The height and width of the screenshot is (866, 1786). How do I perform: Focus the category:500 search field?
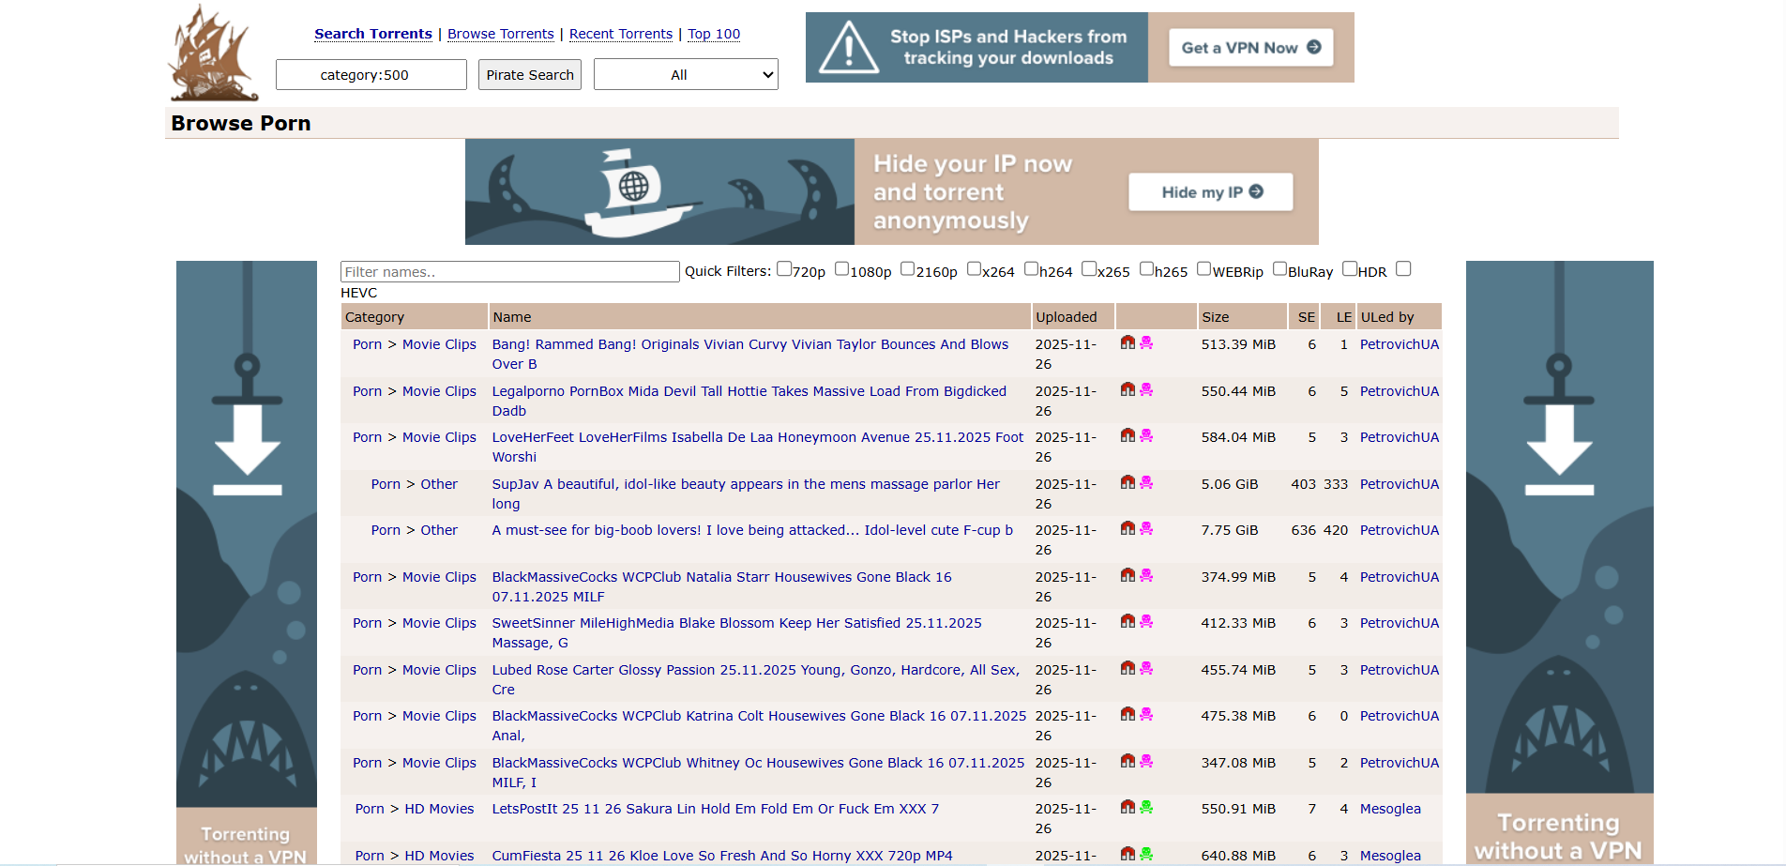tap(371, 75)
